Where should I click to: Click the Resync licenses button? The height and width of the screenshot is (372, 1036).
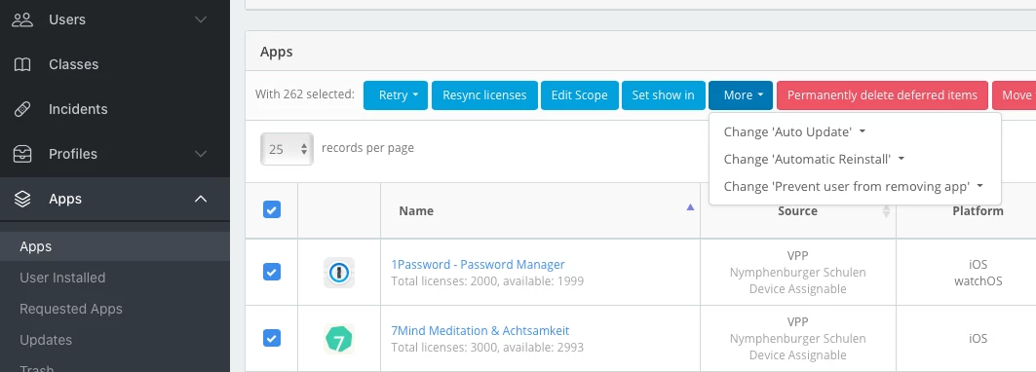pos(484,95)
